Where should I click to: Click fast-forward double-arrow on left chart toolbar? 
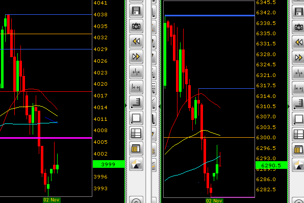click(x=136, y=57)
